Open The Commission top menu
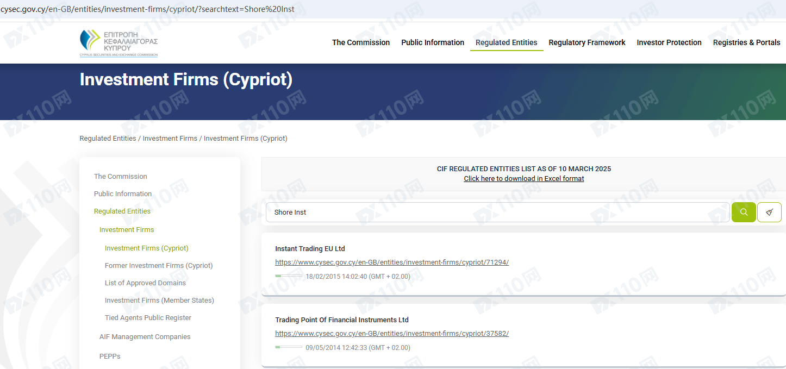The image size is (786, 369). [361, 42]
